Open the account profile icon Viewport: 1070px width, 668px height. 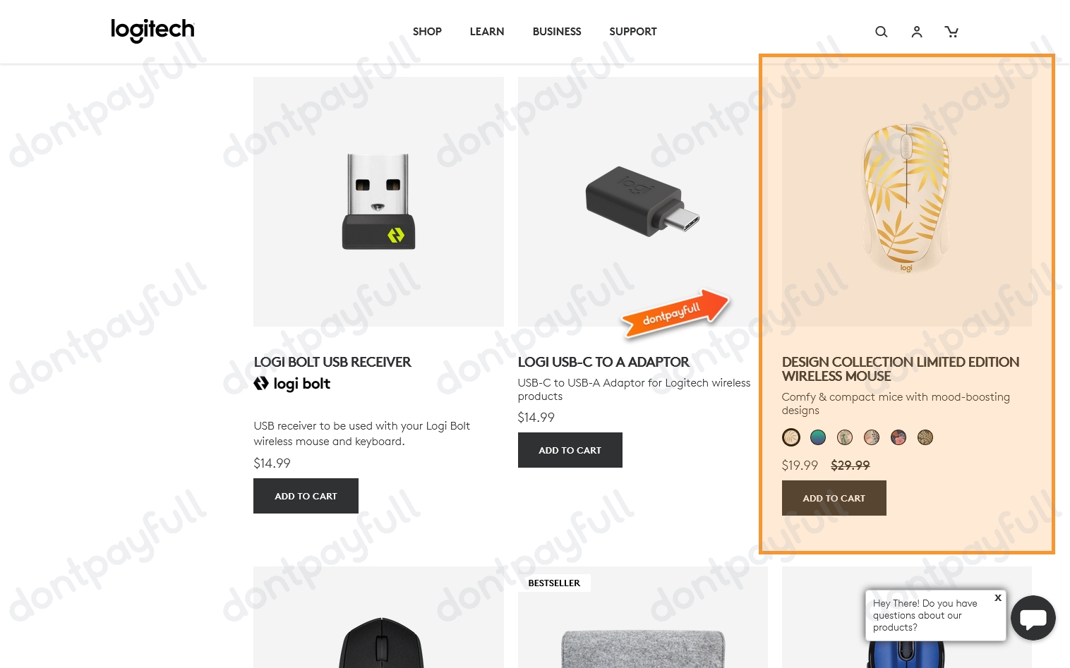click(x=916, y=32)
